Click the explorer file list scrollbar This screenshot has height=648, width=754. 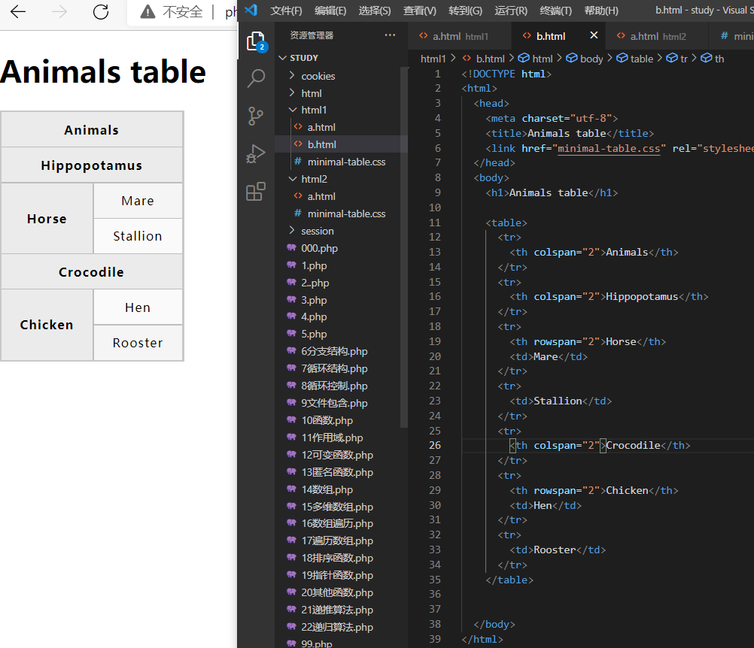(404, 247)
